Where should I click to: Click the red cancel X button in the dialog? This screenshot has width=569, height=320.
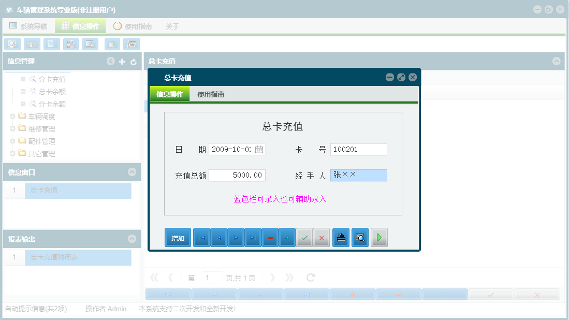(x=321, y=237)
